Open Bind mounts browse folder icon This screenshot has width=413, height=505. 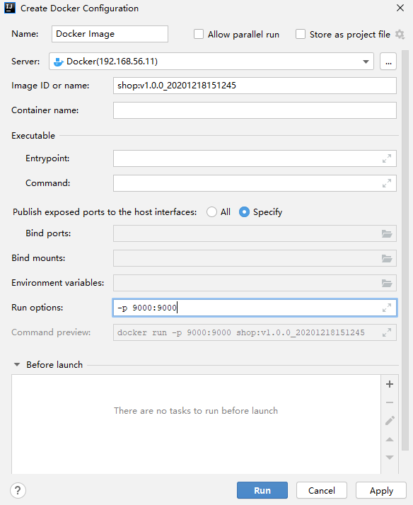[387, 258]
